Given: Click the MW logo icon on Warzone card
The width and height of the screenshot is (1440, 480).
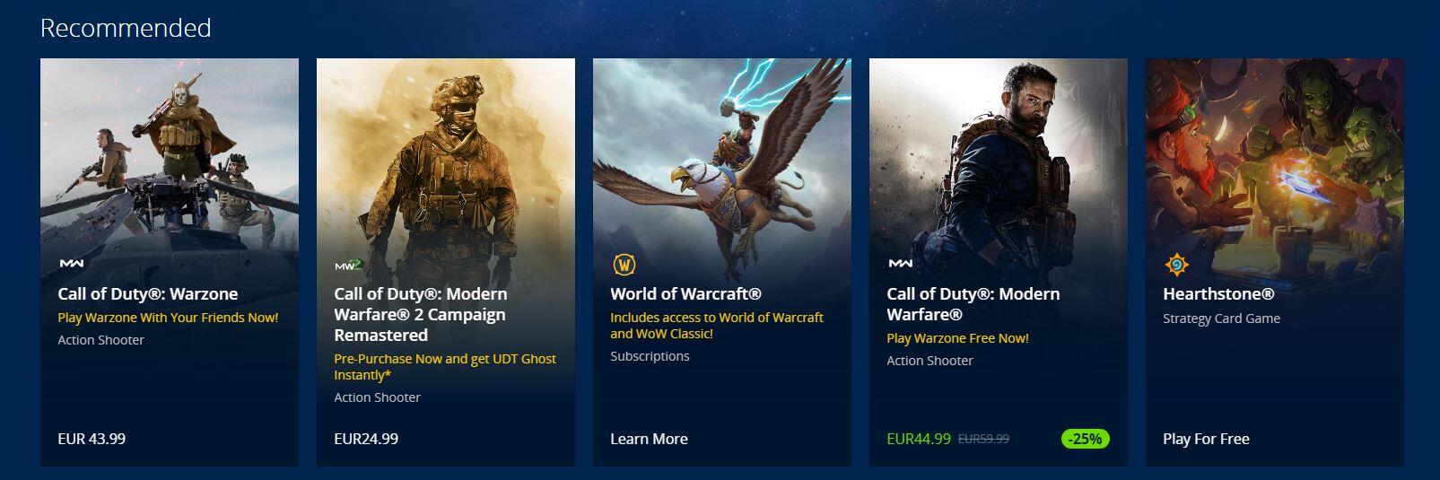Looking at the screenshot, I should tap(71, 264).
